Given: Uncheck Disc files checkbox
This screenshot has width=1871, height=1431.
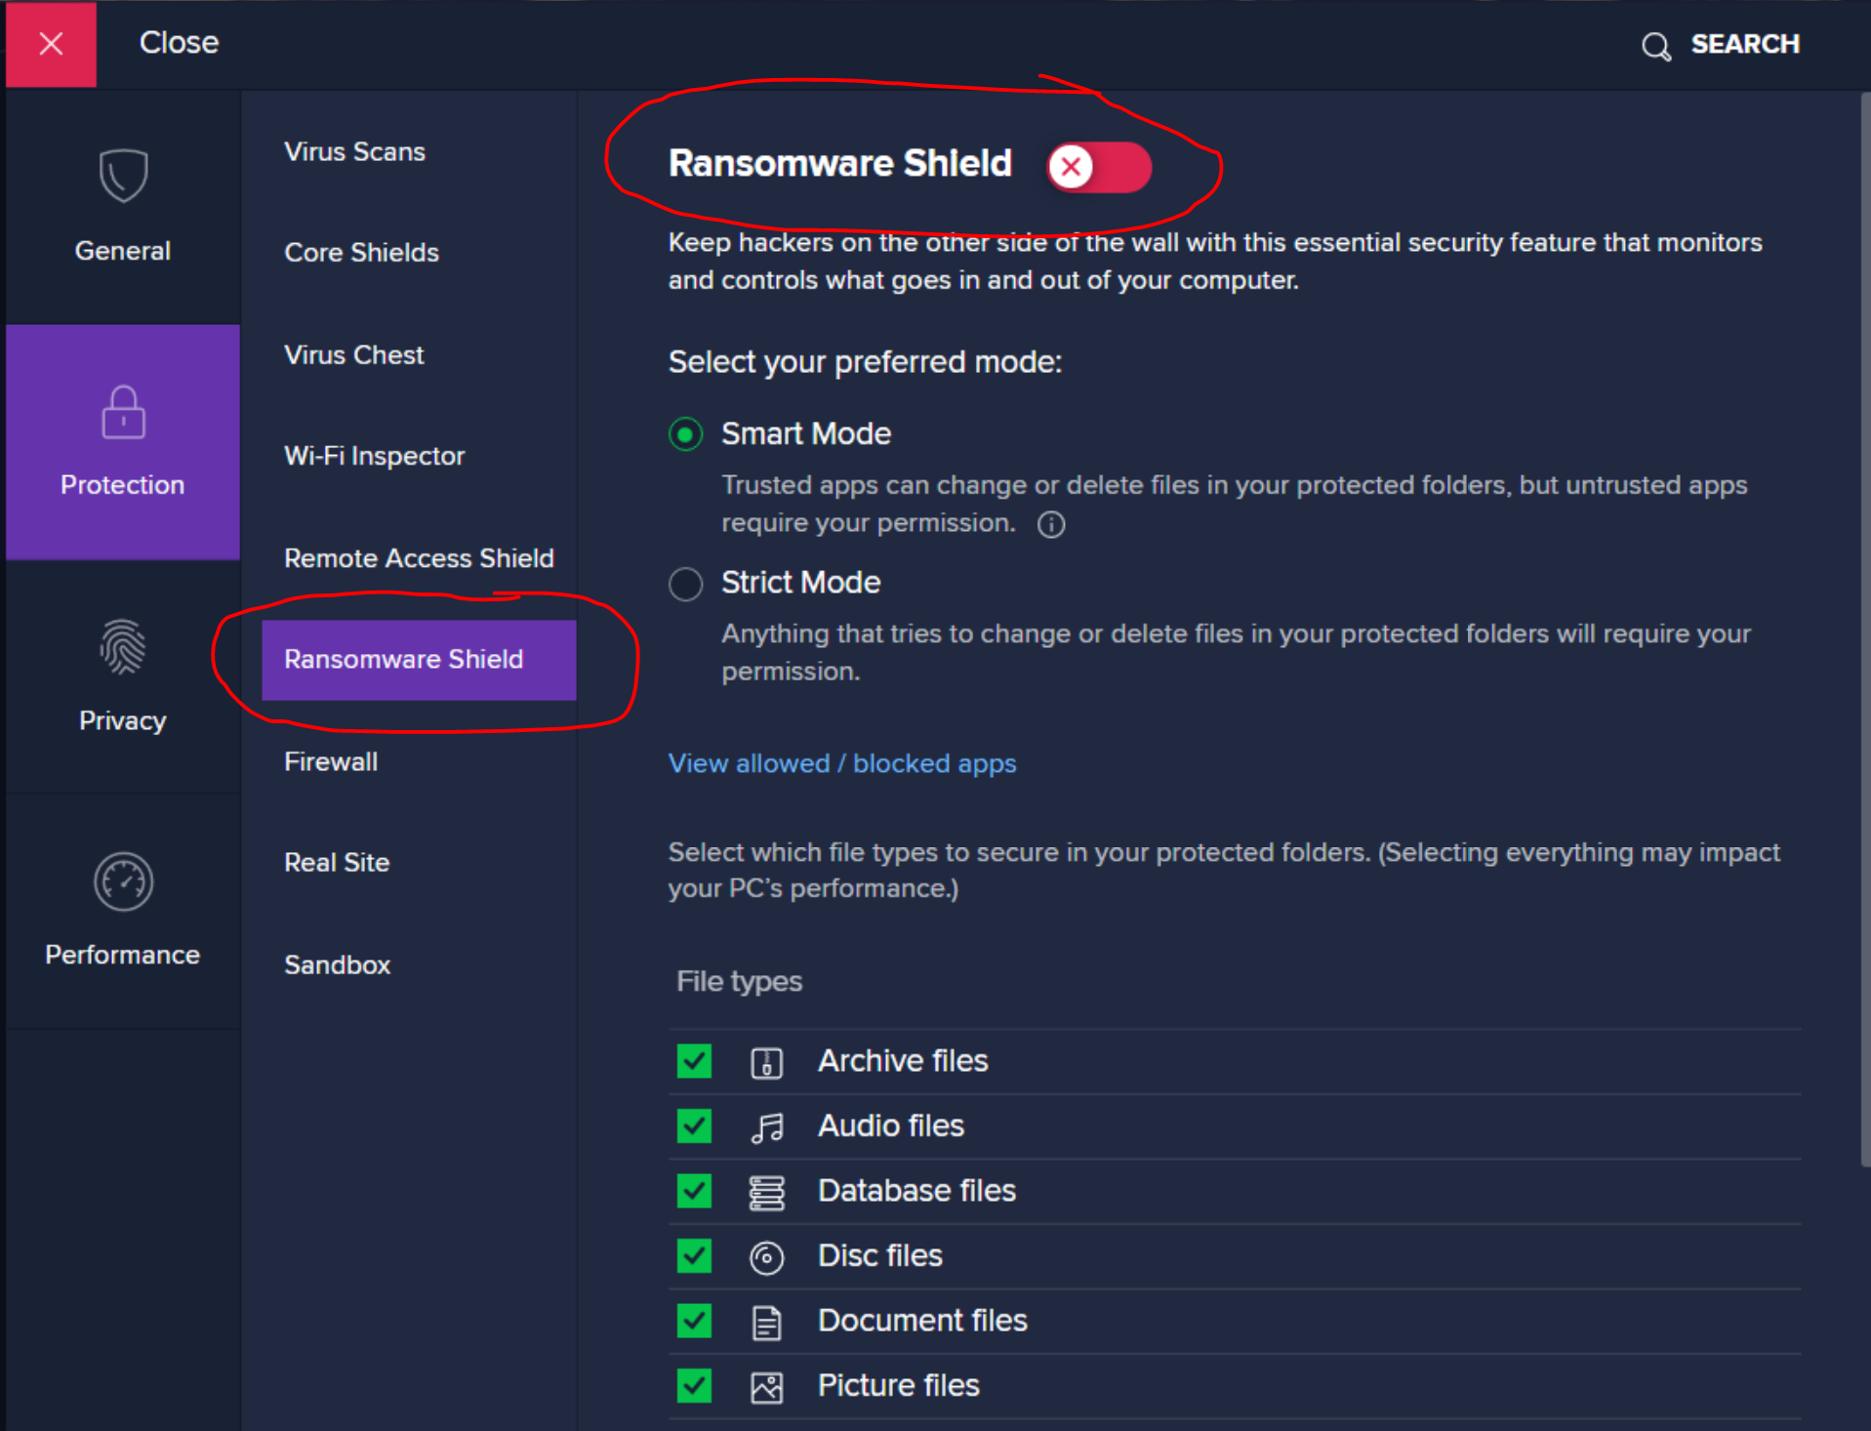Looking at the screenshot, I should [x=694, y=1255].
